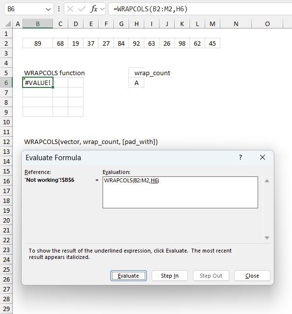Click the formula bar options three-dot handle
Image resolution: width=292 pixels, height=314 pixels.
point(59,9)
